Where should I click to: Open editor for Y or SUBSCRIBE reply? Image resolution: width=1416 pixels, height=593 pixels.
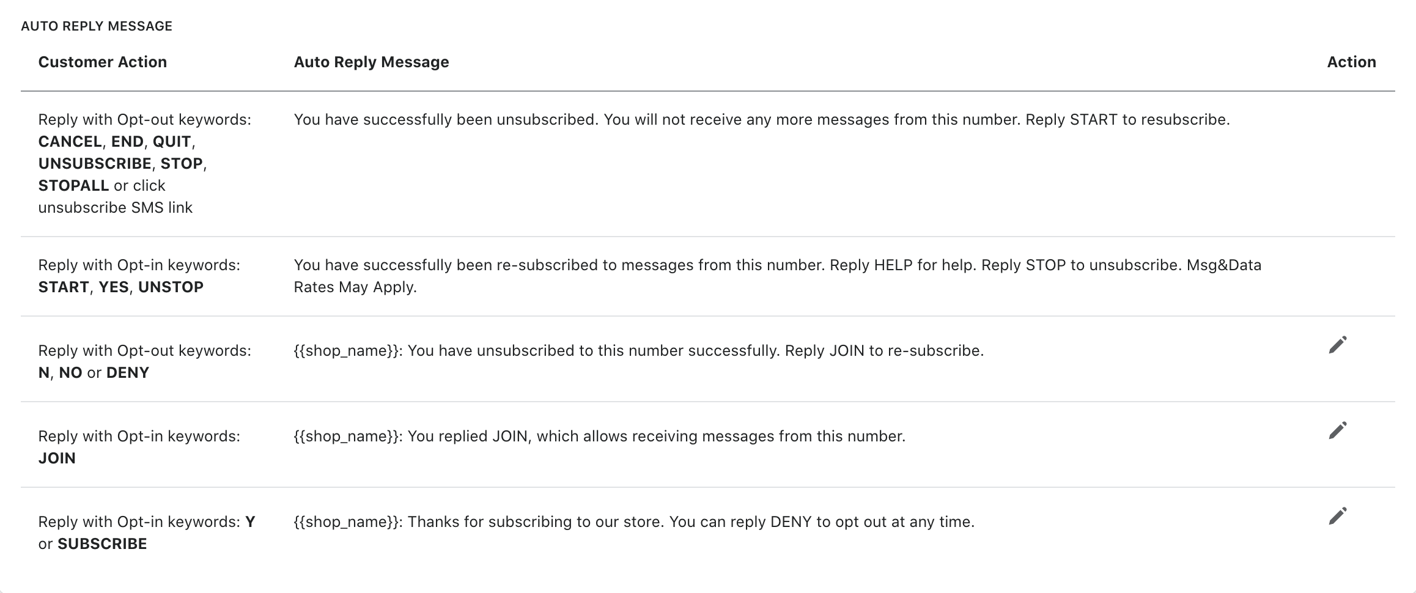coord(1337,517)
